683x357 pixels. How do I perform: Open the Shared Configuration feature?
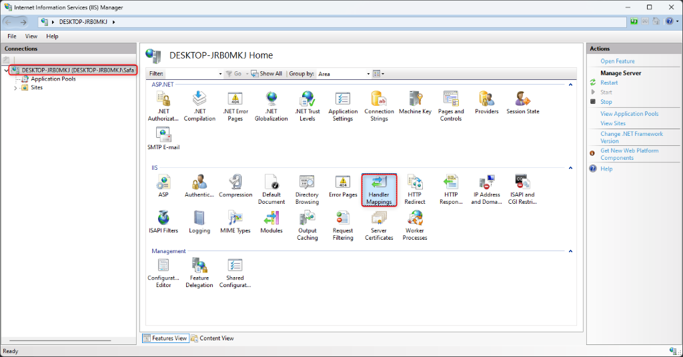[x=235, y=273]
